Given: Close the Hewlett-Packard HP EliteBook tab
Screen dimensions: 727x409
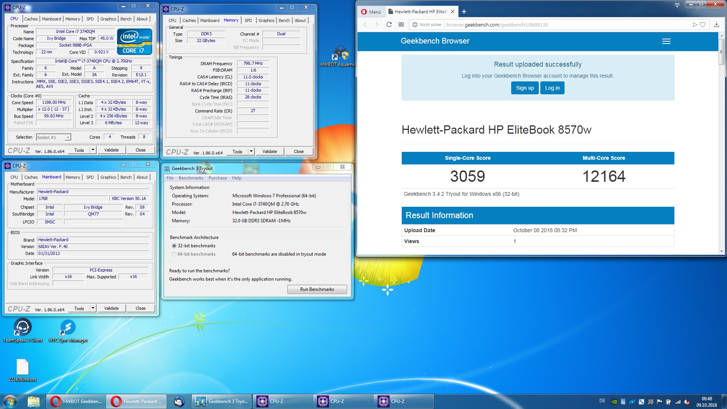Looking at the screenshot, I should tap(452, 12).
